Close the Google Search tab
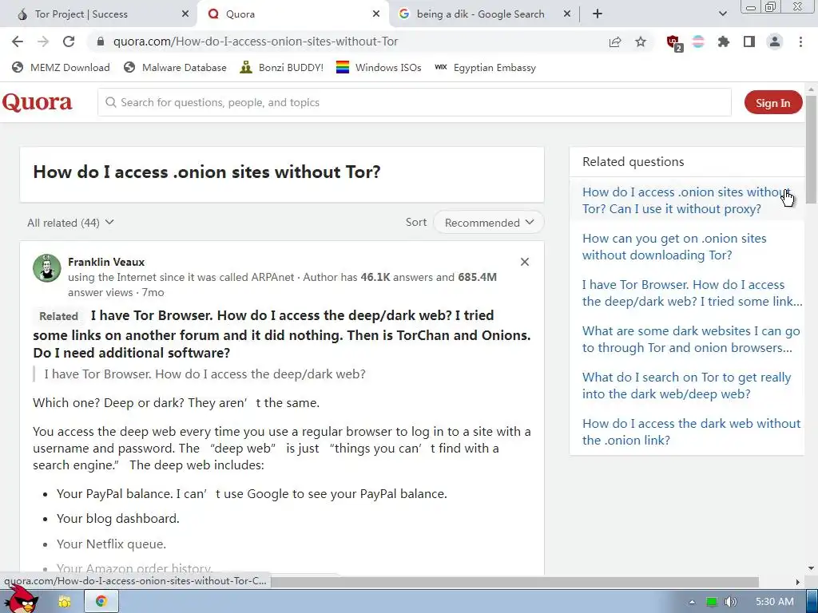The height and width of the screenshot is (613, 818). [x=567, y=14]
